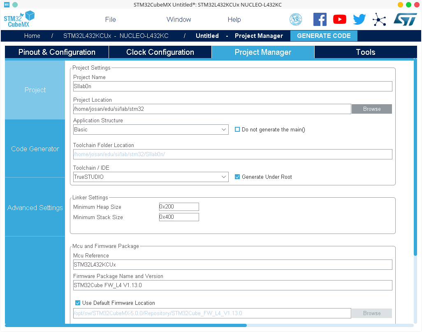The image size is (422, 332).
Task: Browse for Project Location
Action: [372, 109]
